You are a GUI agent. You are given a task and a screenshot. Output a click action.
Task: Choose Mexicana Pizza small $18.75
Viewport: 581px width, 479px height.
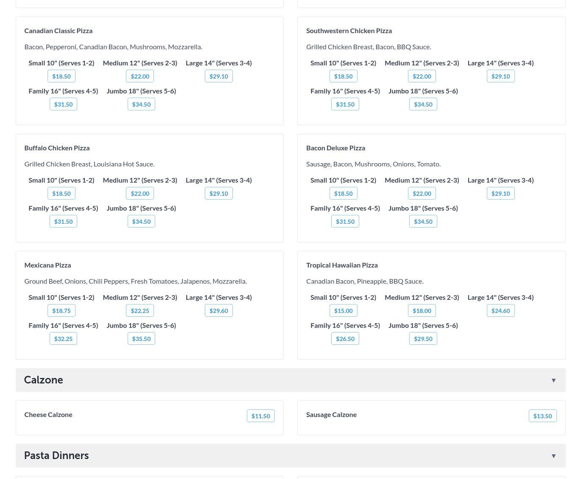(61, 311)
